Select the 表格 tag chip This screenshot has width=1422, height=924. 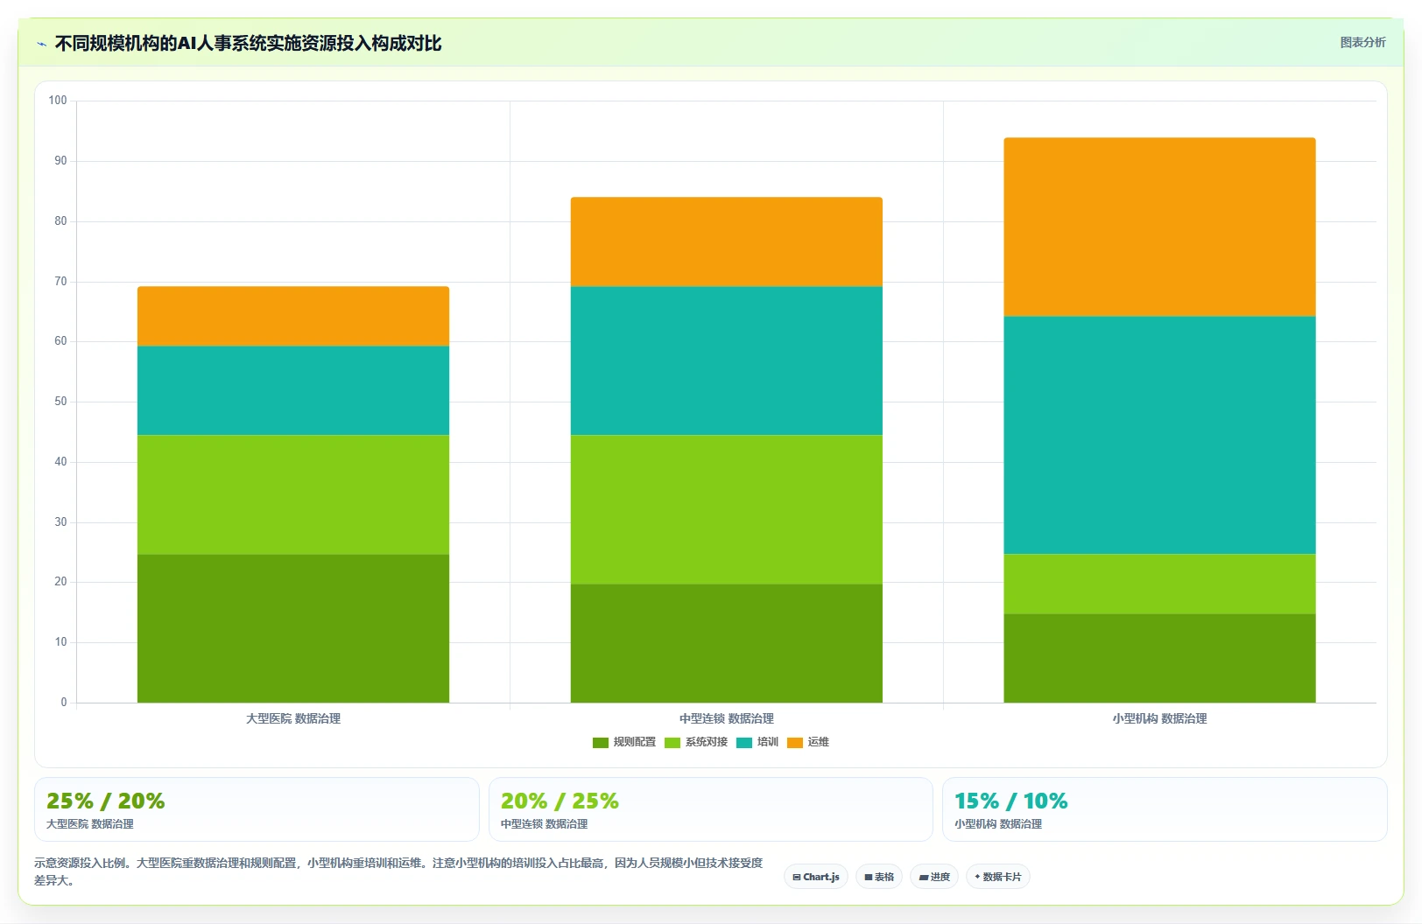(x=879, y=877)
